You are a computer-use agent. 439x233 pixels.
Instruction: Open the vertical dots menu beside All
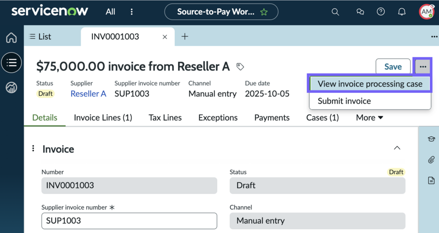point(131,12)
